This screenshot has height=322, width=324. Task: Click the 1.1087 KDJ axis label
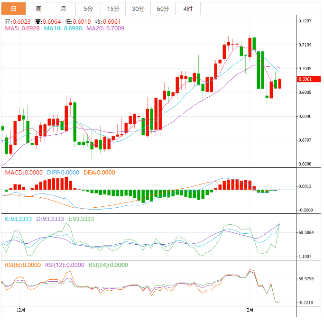pyautogui.click(x=305, y=257)
